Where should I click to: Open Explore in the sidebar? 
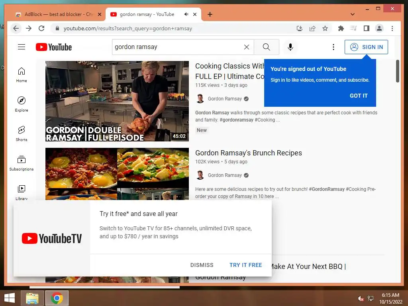point(22,104)
